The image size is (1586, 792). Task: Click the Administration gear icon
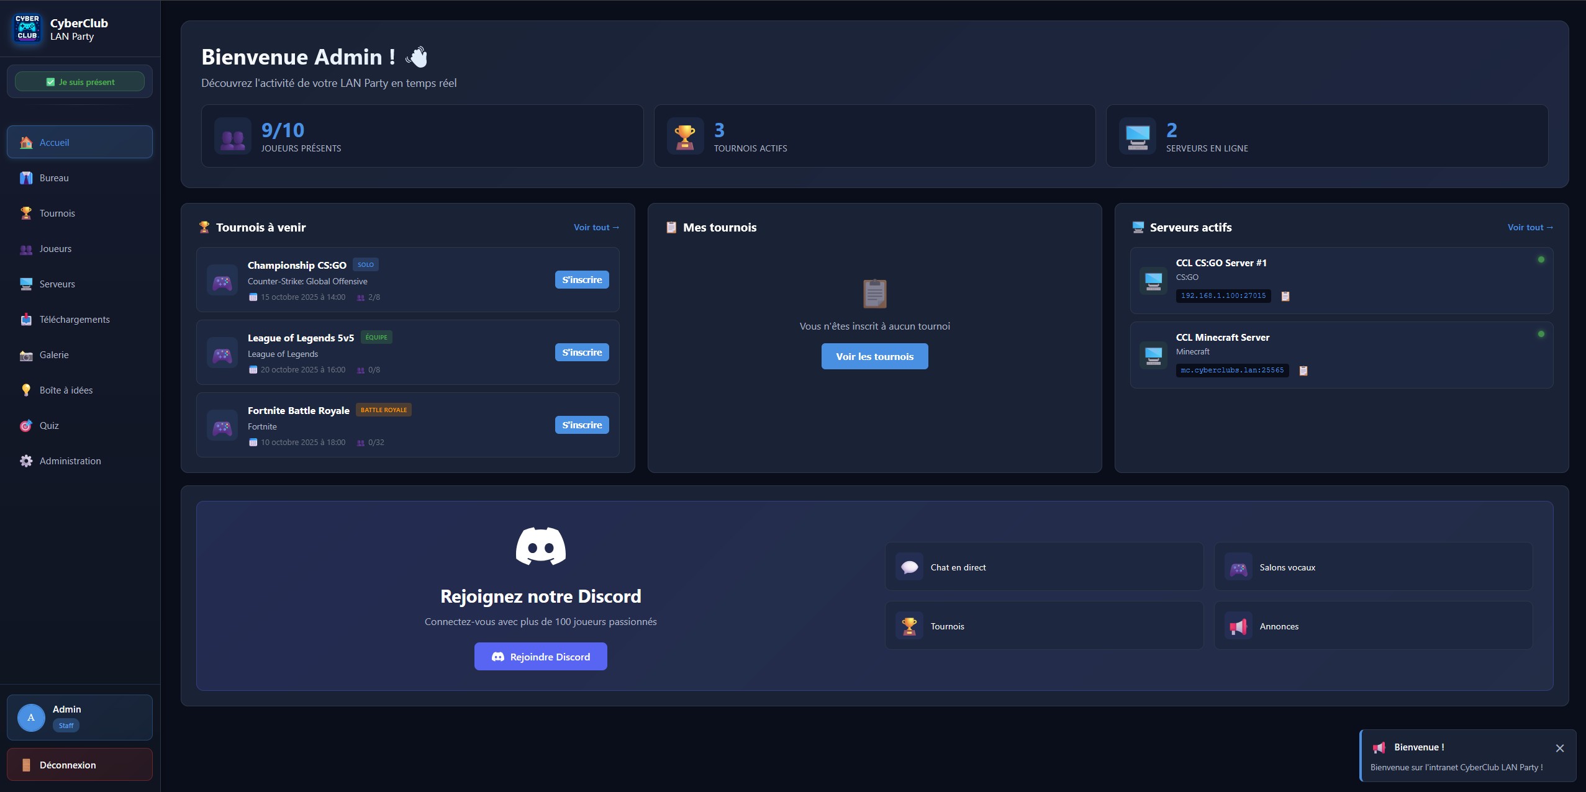click(26, 461)
